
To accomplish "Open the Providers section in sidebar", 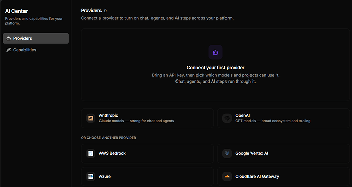I will tap(36, 38).
